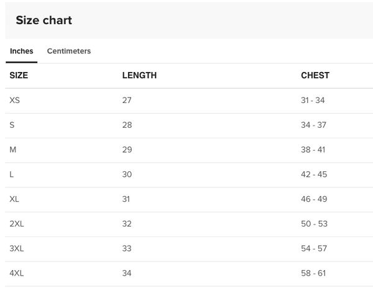Click the chest range 38 - 41

(313, 150)
